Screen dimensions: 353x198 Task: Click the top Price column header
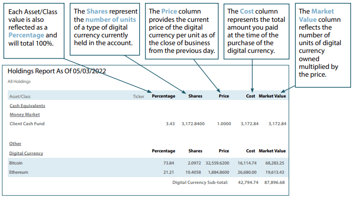click(x=224, y=96)
